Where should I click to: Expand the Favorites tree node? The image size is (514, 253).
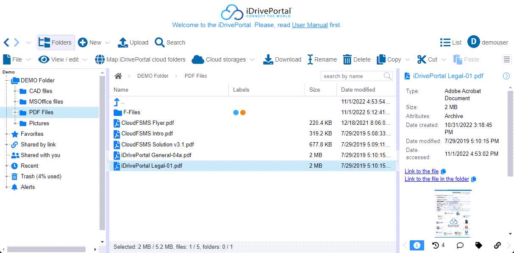tap(7, 134)
